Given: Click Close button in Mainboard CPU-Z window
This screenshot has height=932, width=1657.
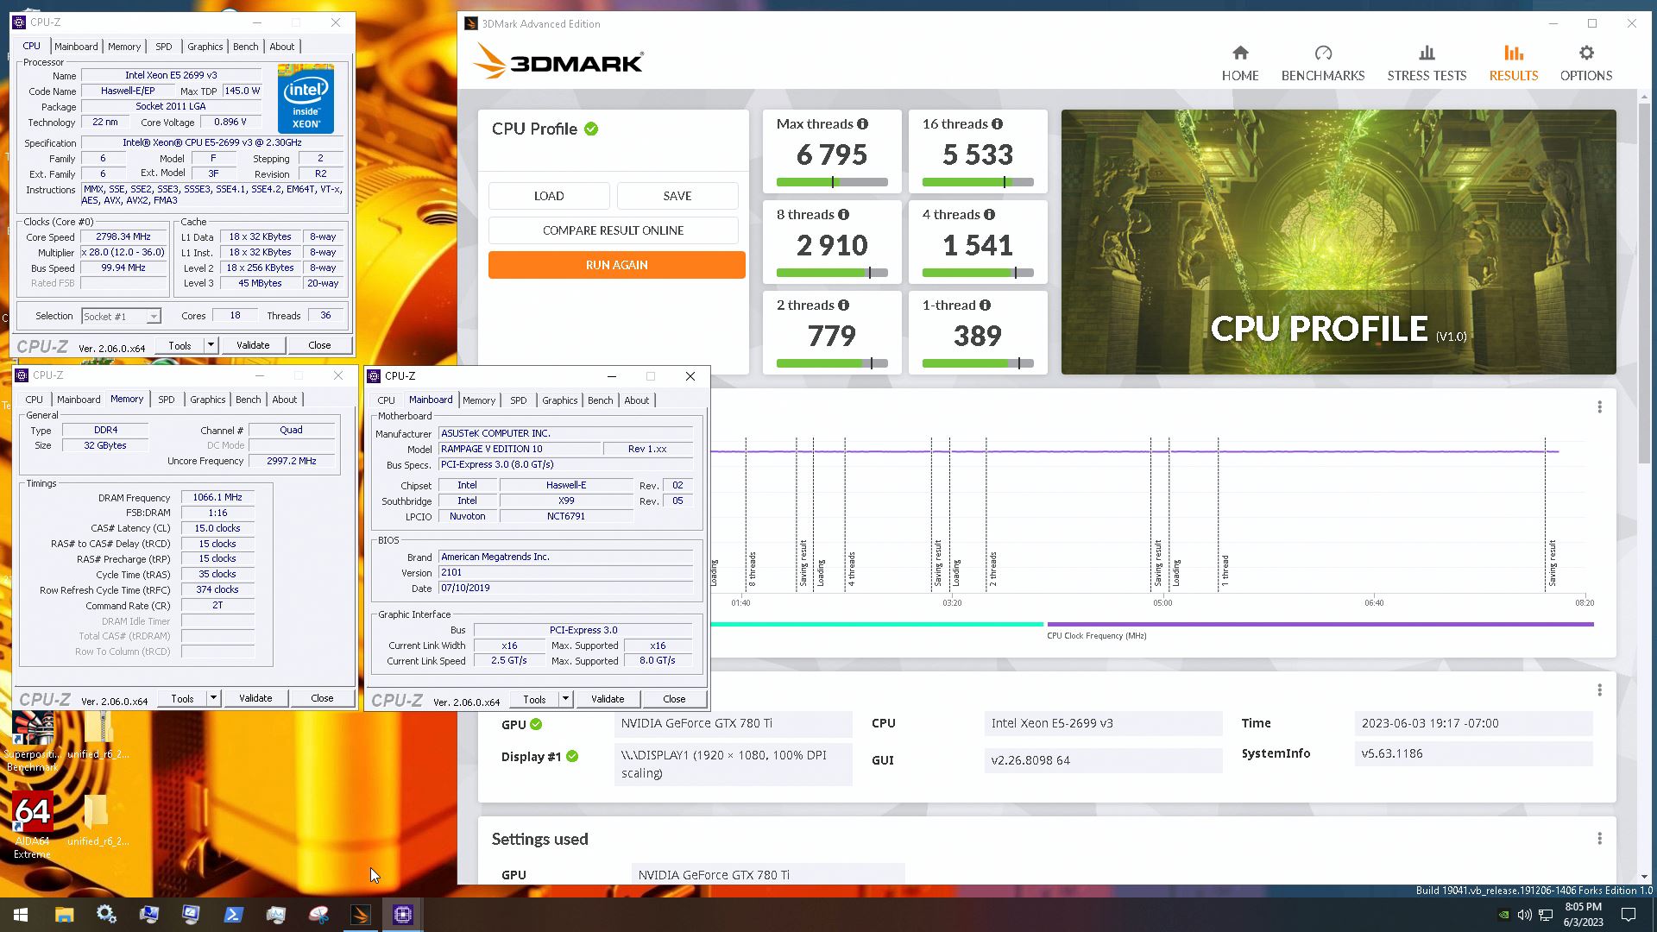Looking at the screenshot, I should click(674, 699).
